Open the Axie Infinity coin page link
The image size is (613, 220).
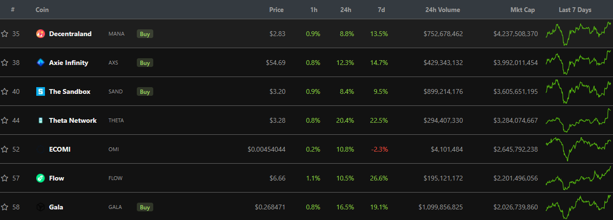pos(69,63)
